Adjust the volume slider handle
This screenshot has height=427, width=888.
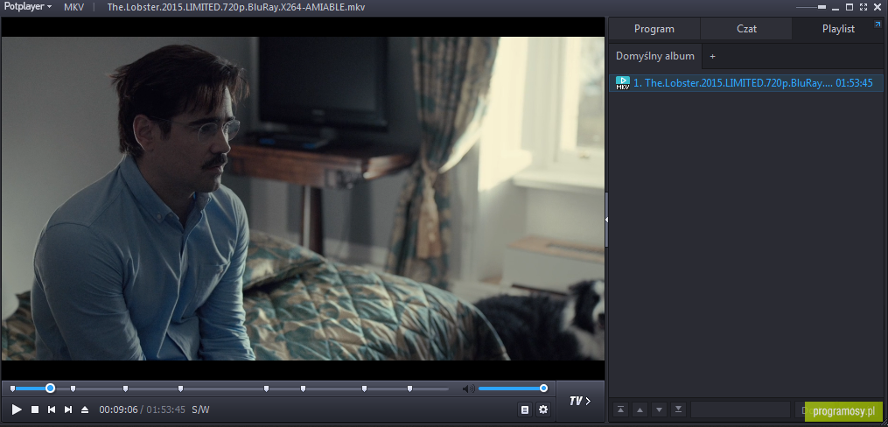543,388
